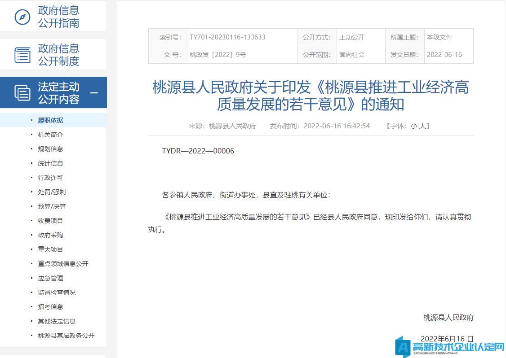Click the list icon beside 政府信息公开制度
This screenshot has height=358, width=506.
click(x=22, y=55)
